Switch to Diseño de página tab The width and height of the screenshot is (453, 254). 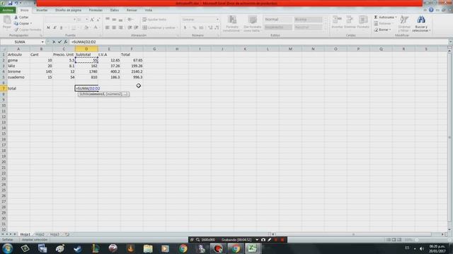coord(68,10)
